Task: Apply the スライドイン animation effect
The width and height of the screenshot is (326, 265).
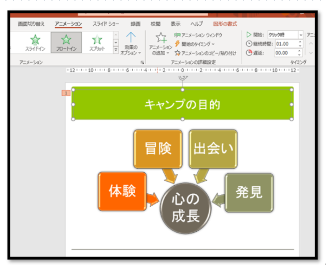Action: pyautogui.click(x=35, y=43)
